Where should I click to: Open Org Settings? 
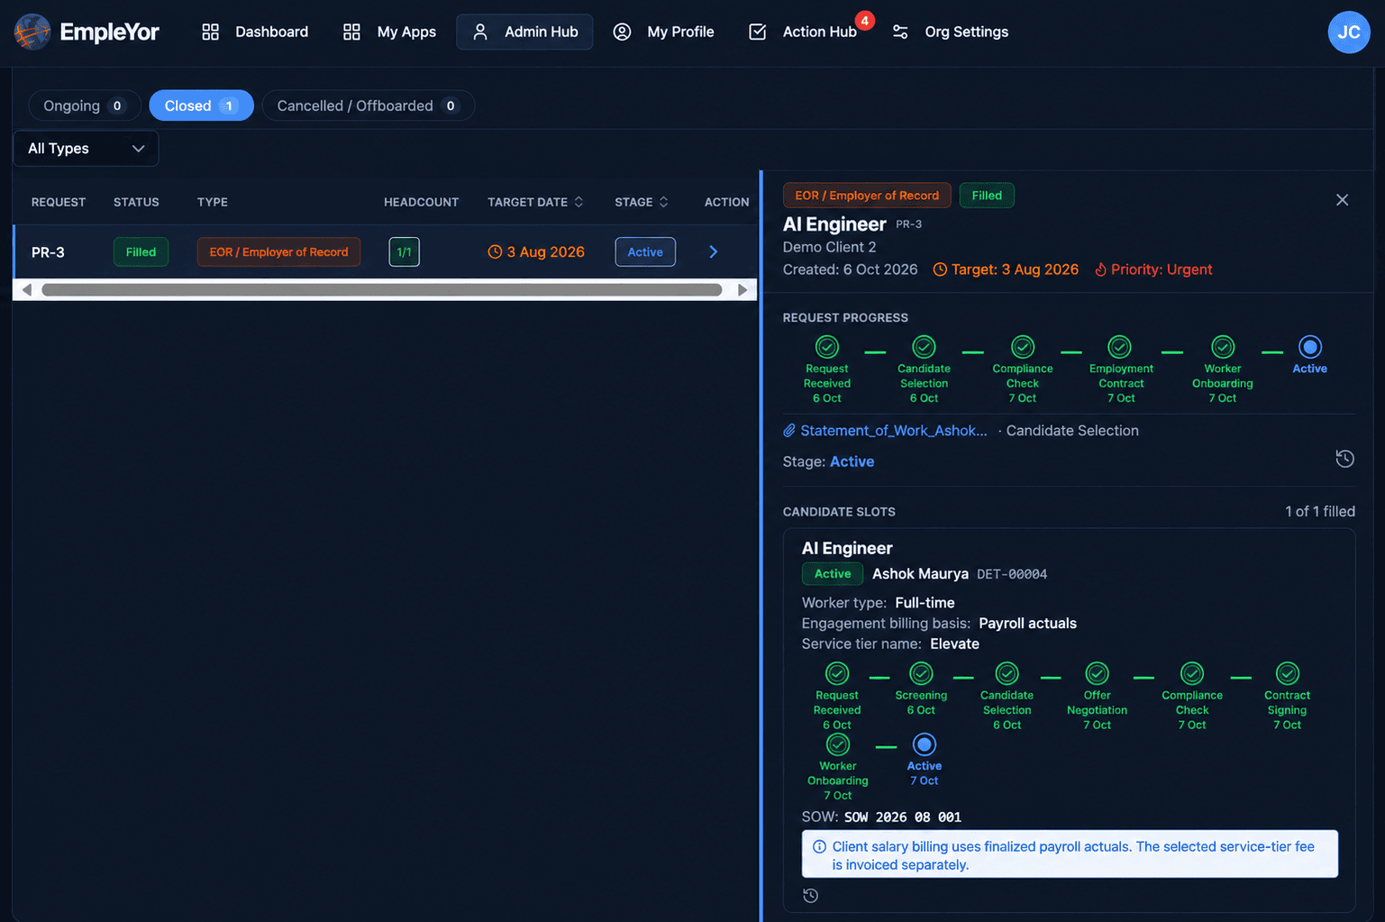pyautogui.click(x=950, y=32)
